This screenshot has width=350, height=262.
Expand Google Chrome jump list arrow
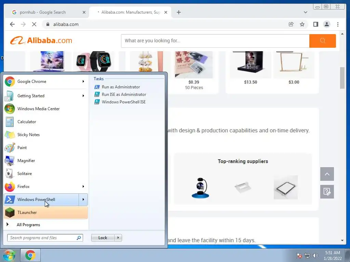coord(83,82)
